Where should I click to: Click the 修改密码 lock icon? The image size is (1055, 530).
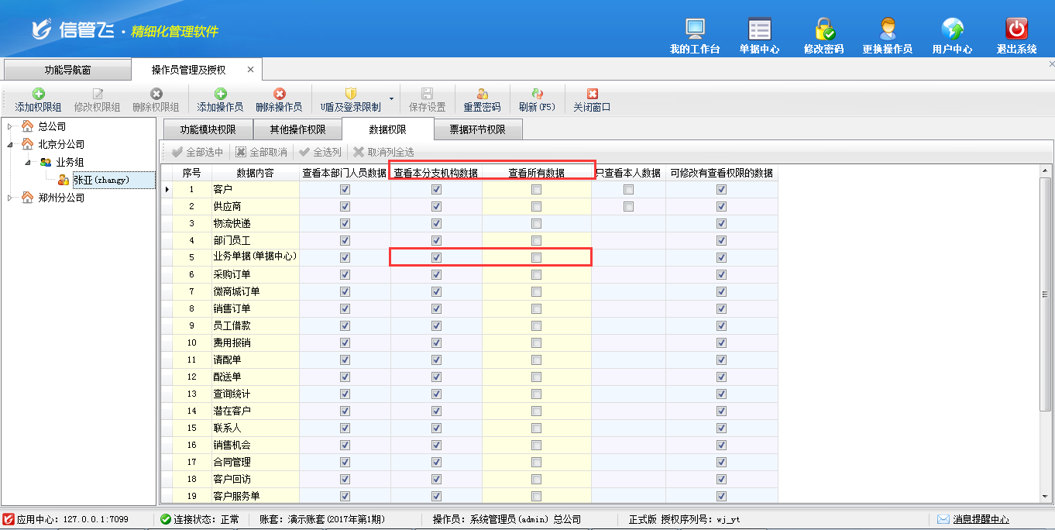click(823, 29)
